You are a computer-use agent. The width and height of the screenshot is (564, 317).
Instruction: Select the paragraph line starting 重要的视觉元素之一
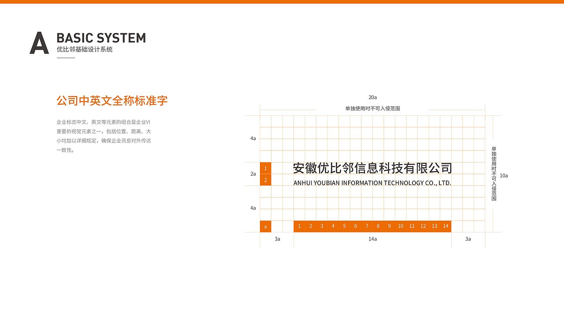104,131
